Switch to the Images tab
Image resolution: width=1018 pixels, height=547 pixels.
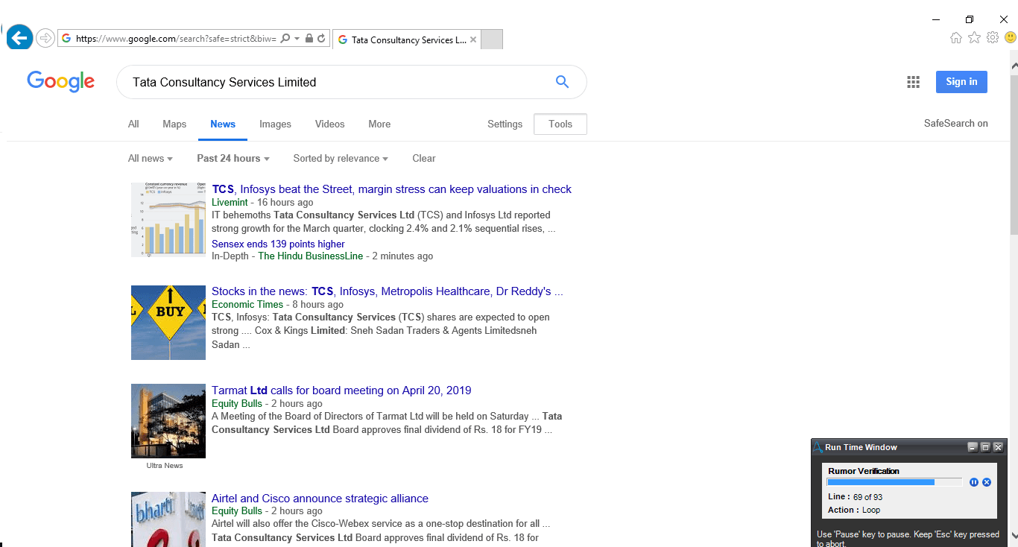pyautogui.click(x=275, y=124)
